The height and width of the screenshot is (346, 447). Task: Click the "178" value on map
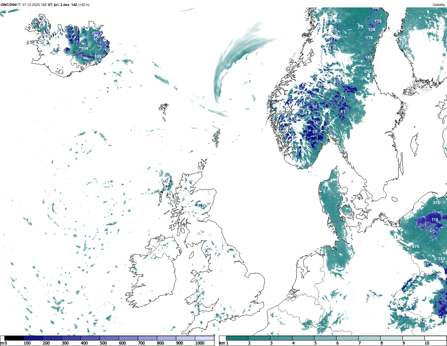[369, 38]
